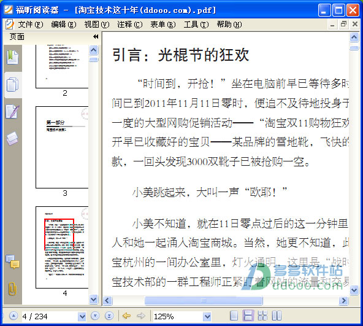
Task: Open the 表单(R) menu
Action: (x=162, y=25)
